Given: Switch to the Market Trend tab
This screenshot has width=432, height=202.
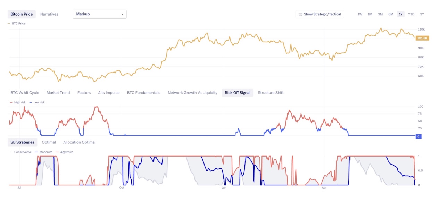Looking at the screenshot, I should click(x=58, y=93).
